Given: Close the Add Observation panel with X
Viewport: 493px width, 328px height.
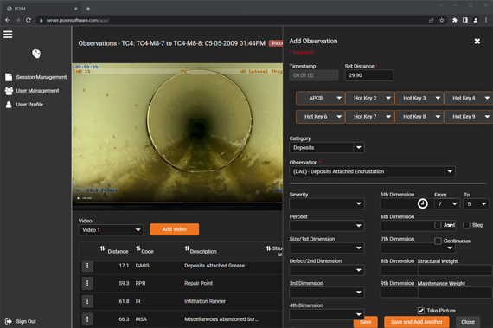Looking at the screenshot, I should coord(477,42).
